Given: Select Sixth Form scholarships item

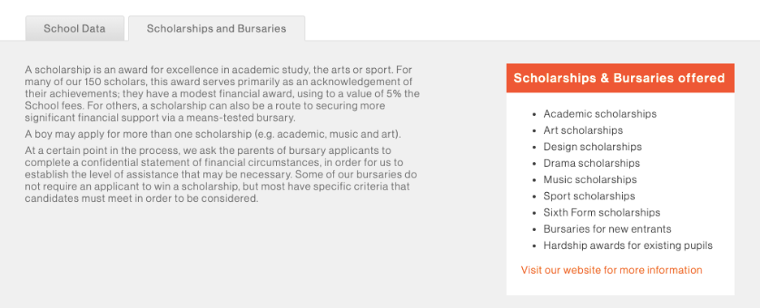Looking at the screenshot, I should coord(602,212).
